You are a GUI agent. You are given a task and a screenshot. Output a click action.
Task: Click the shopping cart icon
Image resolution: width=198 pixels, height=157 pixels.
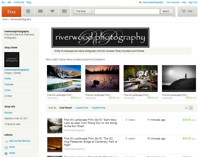point(184,11)
